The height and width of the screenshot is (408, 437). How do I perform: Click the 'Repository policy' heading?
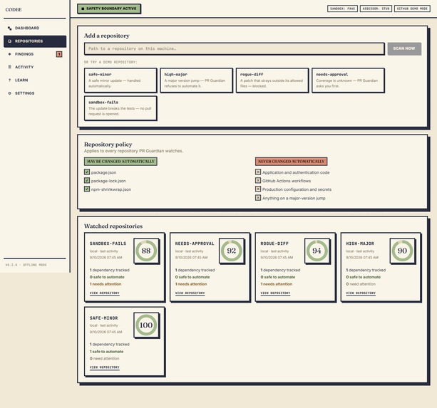point(108,145)
